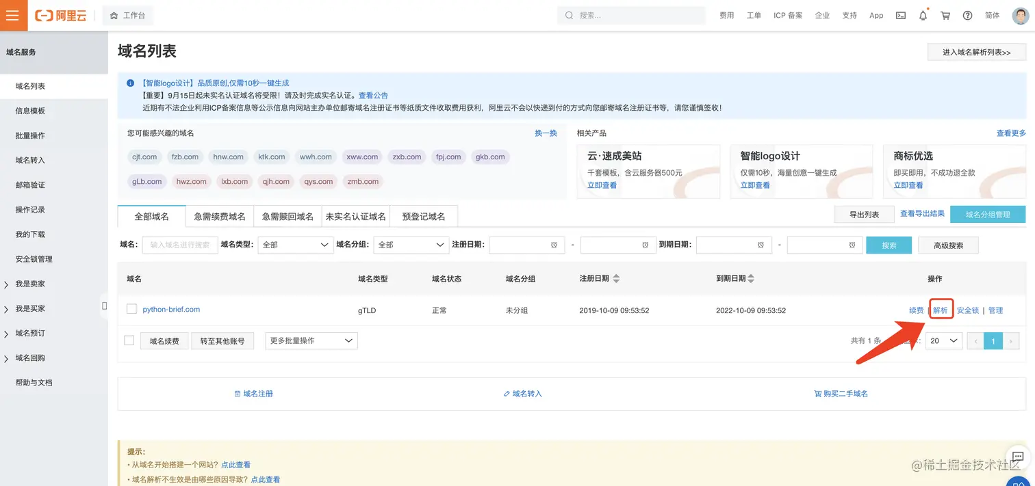Select the cjt.com suggested domain chip
This screenshot has height=486, width=1035.
144,157
